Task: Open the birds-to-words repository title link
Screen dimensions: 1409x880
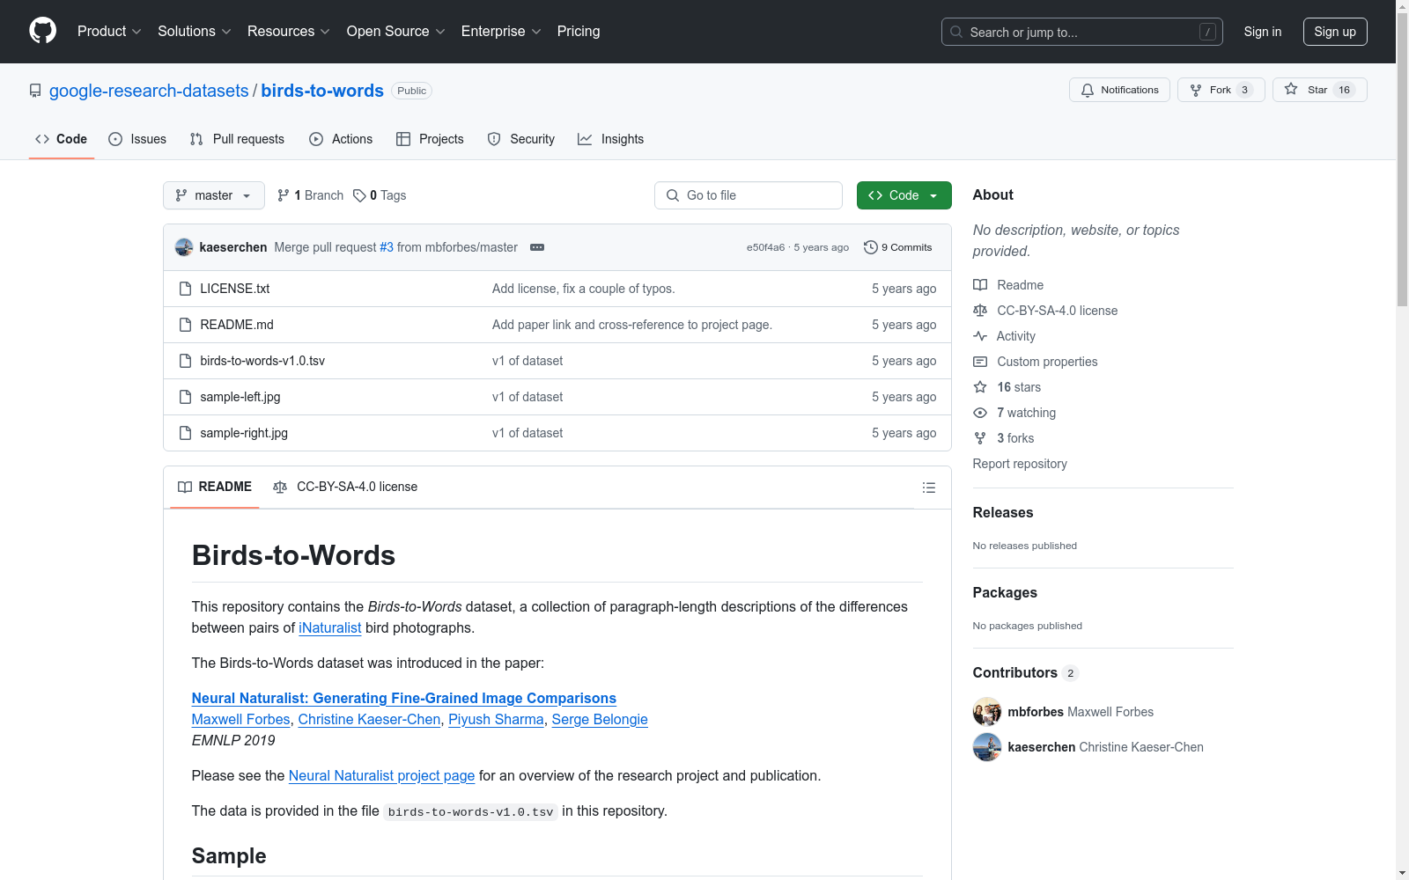Action: (x=322, y=91)
